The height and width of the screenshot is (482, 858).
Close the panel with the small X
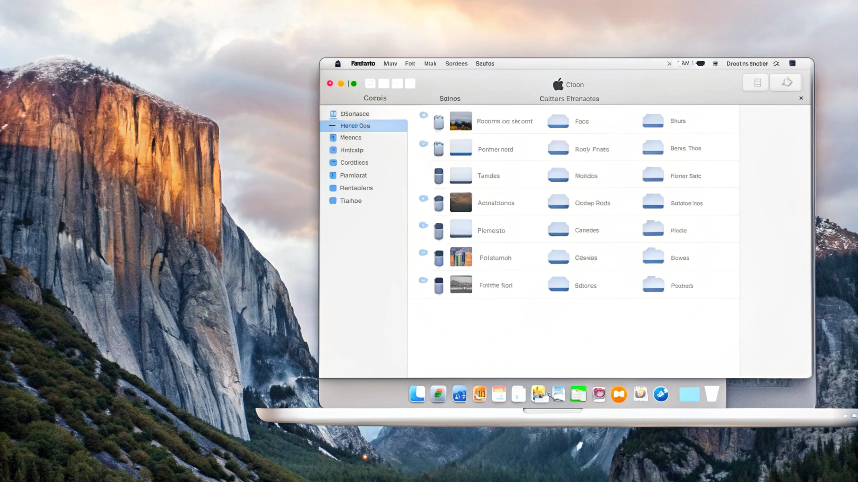tap(801, 98)
